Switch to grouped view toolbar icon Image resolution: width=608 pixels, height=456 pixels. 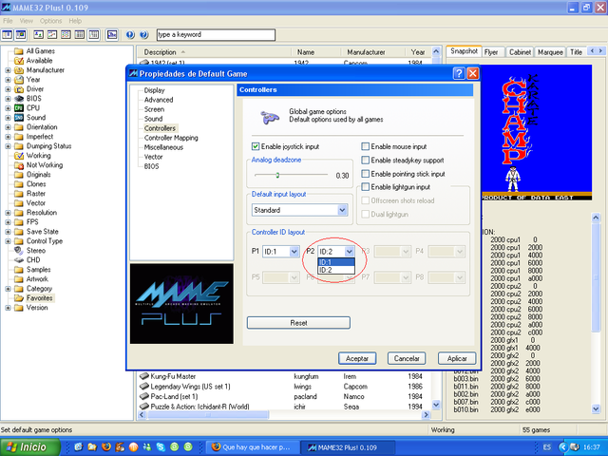click(94, 35)
